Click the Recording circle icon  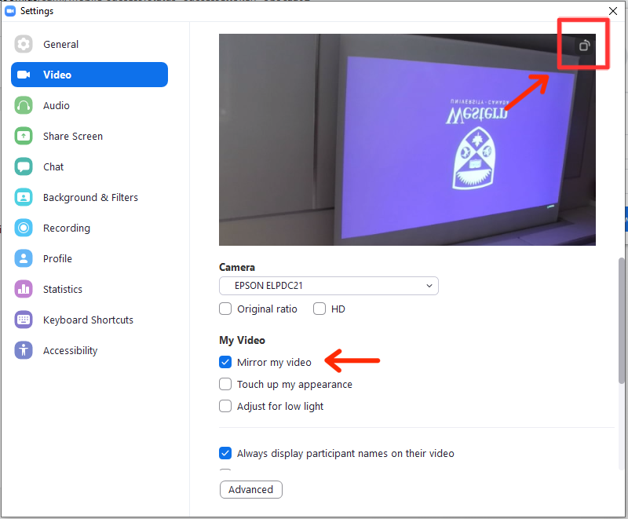(x=24, y=228)
